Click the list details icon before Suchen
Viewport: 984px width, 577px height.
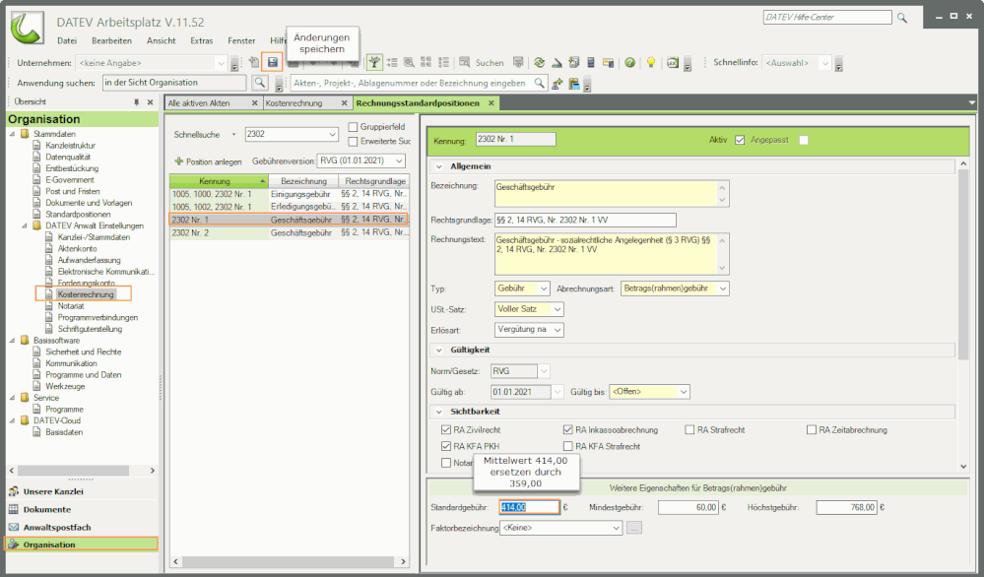443,62
